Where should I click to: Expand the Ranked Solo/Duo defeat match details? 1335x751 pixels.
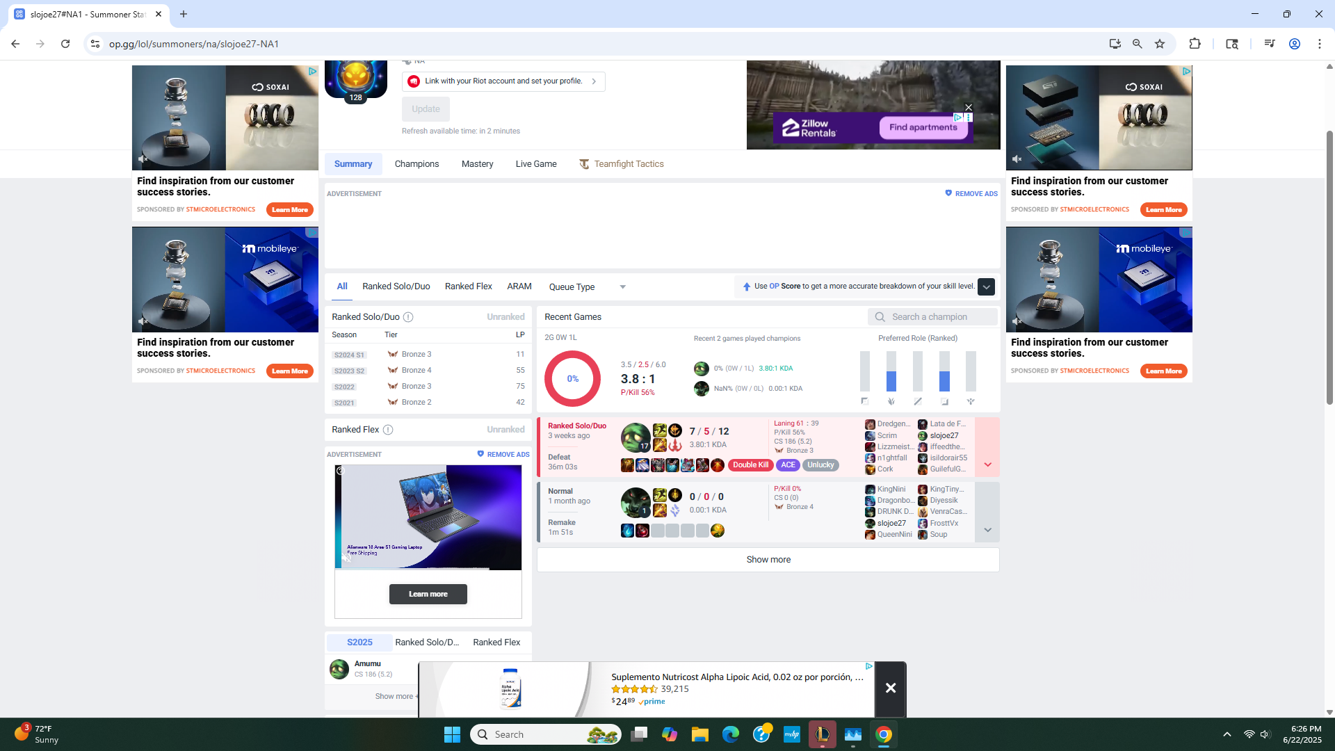click(987, 446)
